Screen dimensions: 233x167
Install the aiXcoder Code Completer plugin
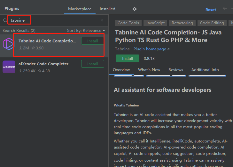click(93, 64)
